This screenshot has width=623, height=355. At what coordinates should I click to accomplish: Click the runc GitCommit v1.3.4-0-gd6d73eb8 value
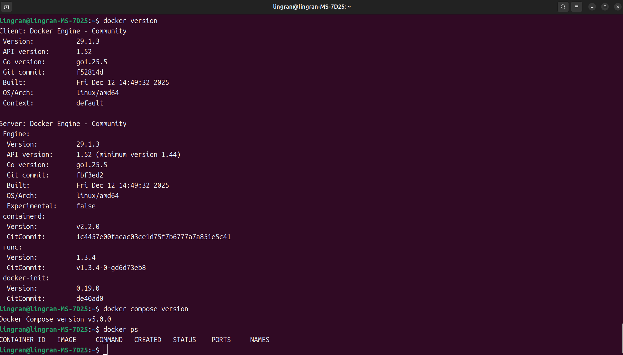111,268
